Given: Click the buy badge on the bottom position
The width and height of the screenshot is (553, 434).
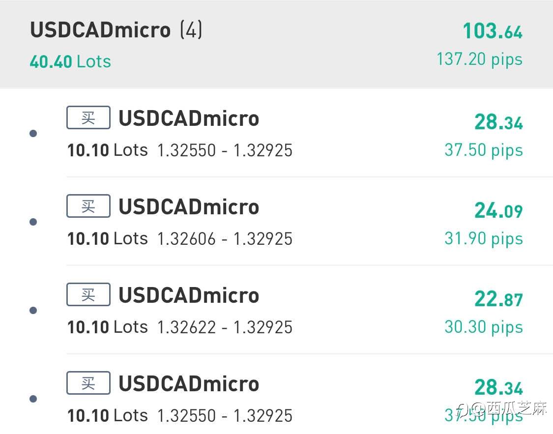Looking at the screenshot, I should (88, 383).
